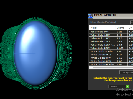Select the Yellow Gold:9KY row

pyautogui.click(x=111, y=32)
